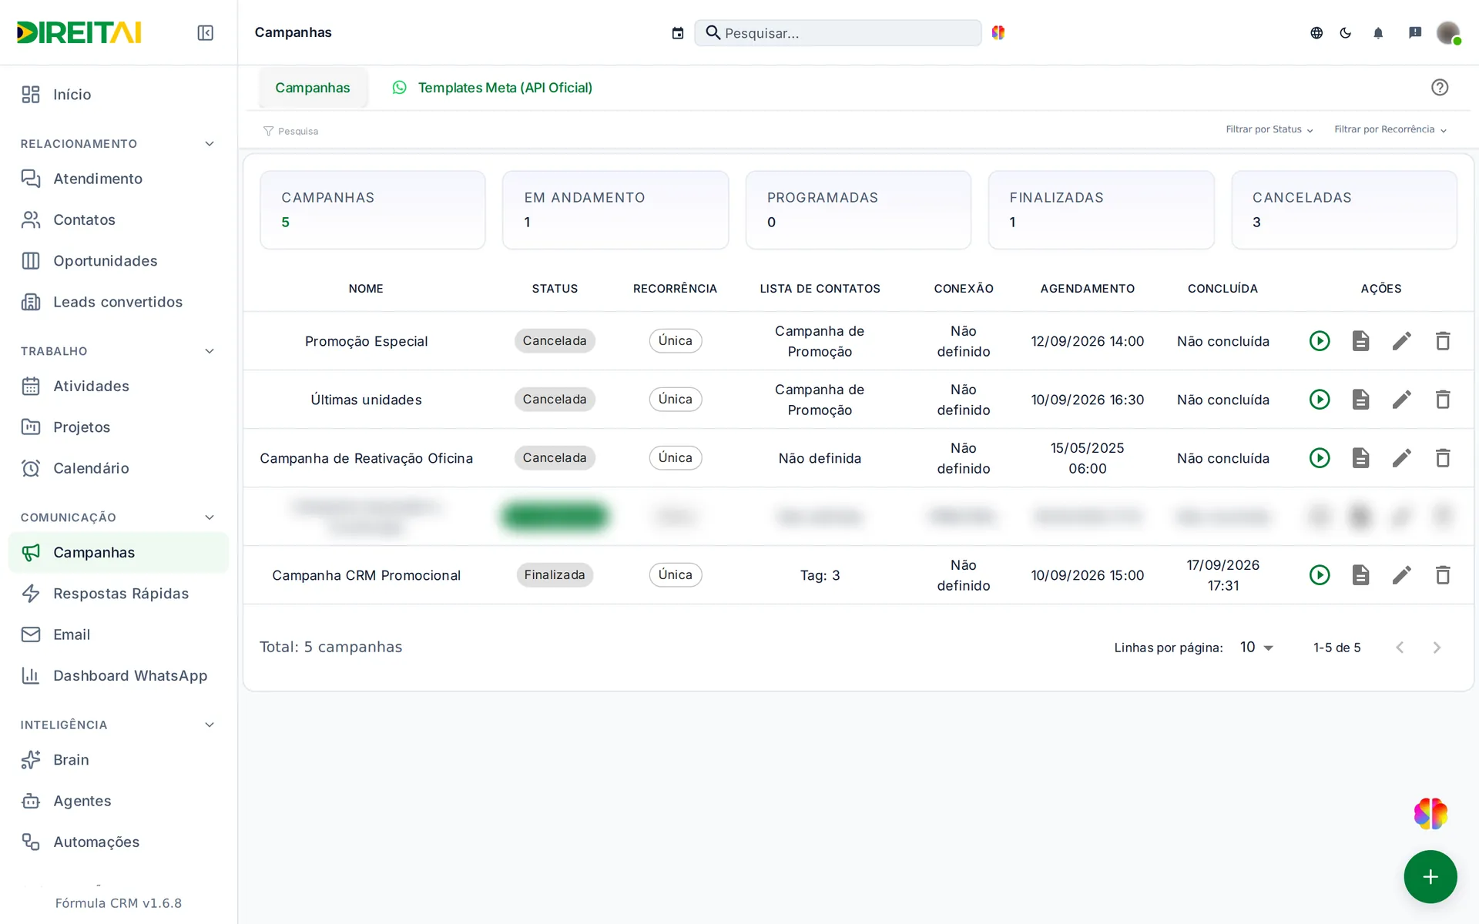Collapse the Inteligência sidebar section
This screenshot has width=1479, height=924.
coord(210,725)
